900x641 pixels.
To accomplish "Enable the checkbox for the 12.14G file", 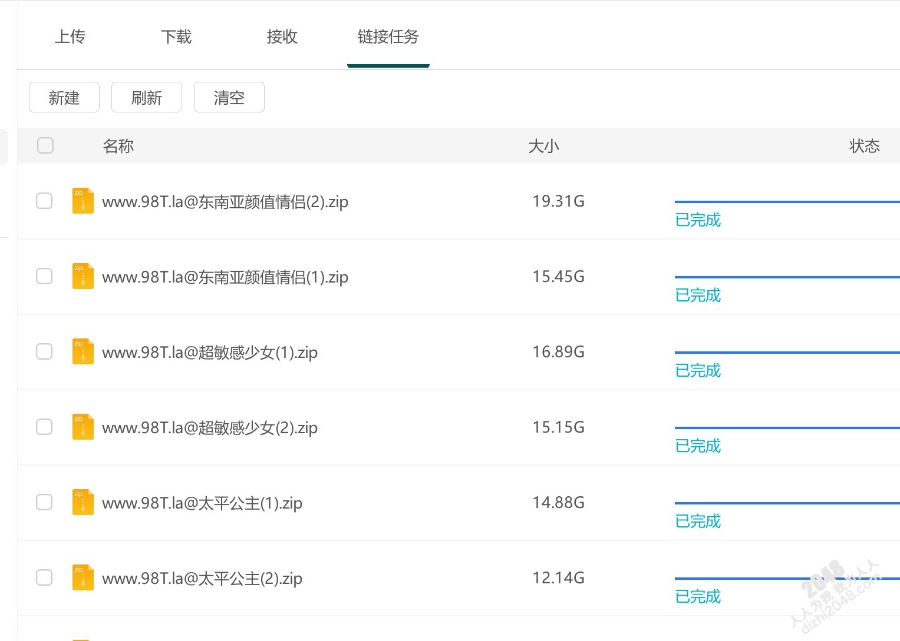I will [x=44, y=577].
